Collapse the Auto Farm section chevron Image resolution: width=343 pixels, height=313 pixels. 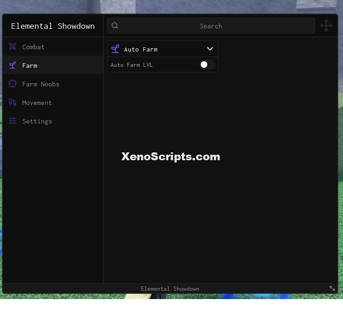(210, 49)
